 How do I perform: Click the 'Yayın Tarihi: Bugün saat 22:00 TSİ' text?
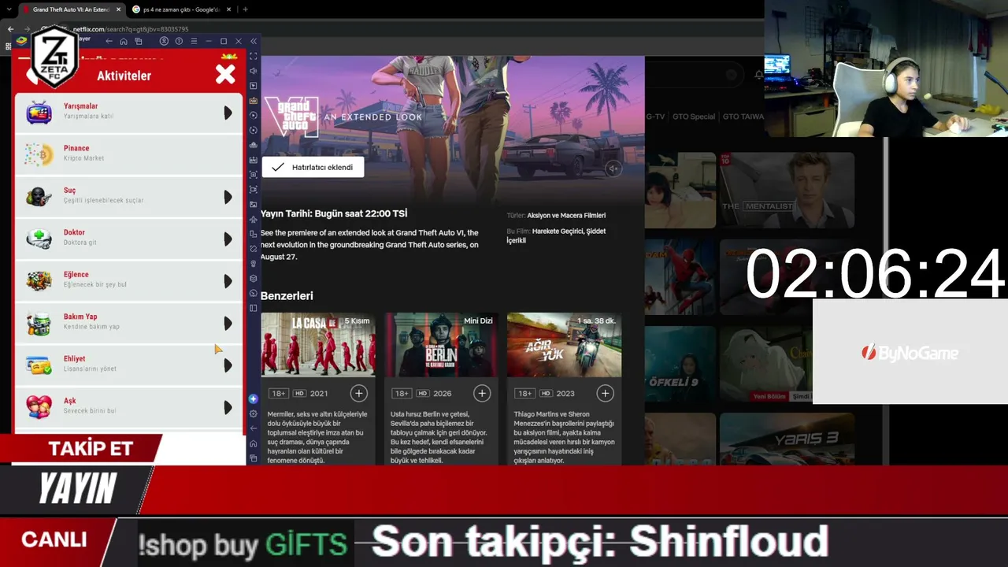pos(334,213)
